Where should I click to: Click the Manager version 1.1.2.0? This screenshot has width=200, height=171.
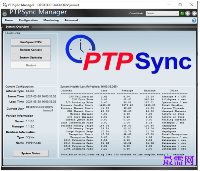[30, 126]
